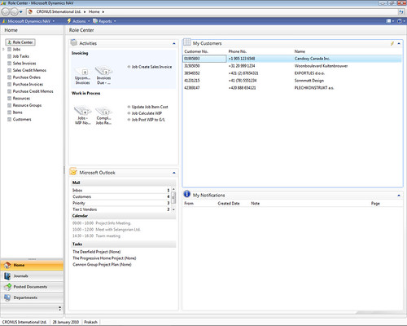
Task: Open the Customize page layout menu
Action: click(x=390, y=21)
